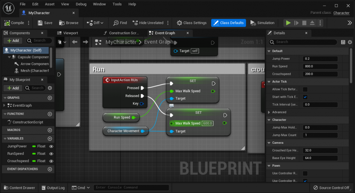Screen dimensions: 355x193
Task: Open Compile options three-dot menu
Action: [x=28, y=23]
